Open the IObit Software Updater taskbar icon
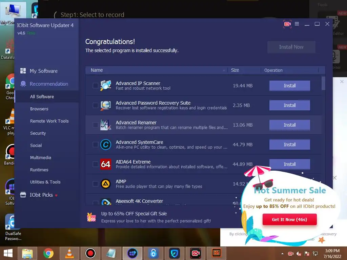The width and height of the screenshot is (347, 260). (x=132, y=253)
